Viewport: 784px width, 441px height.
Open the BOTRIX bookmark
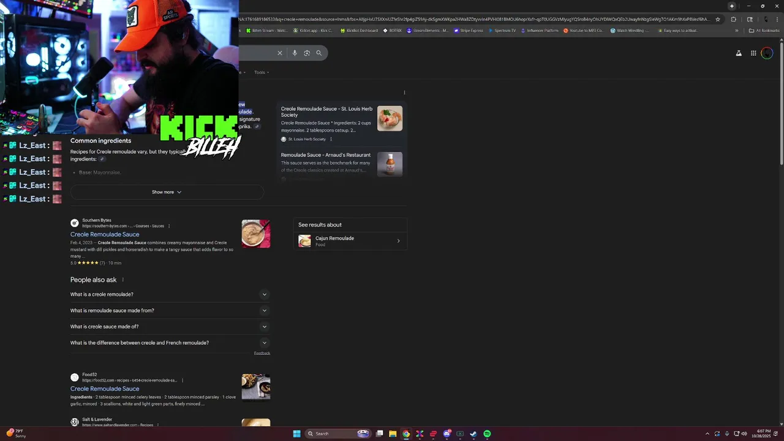click(x=393, y=31)
